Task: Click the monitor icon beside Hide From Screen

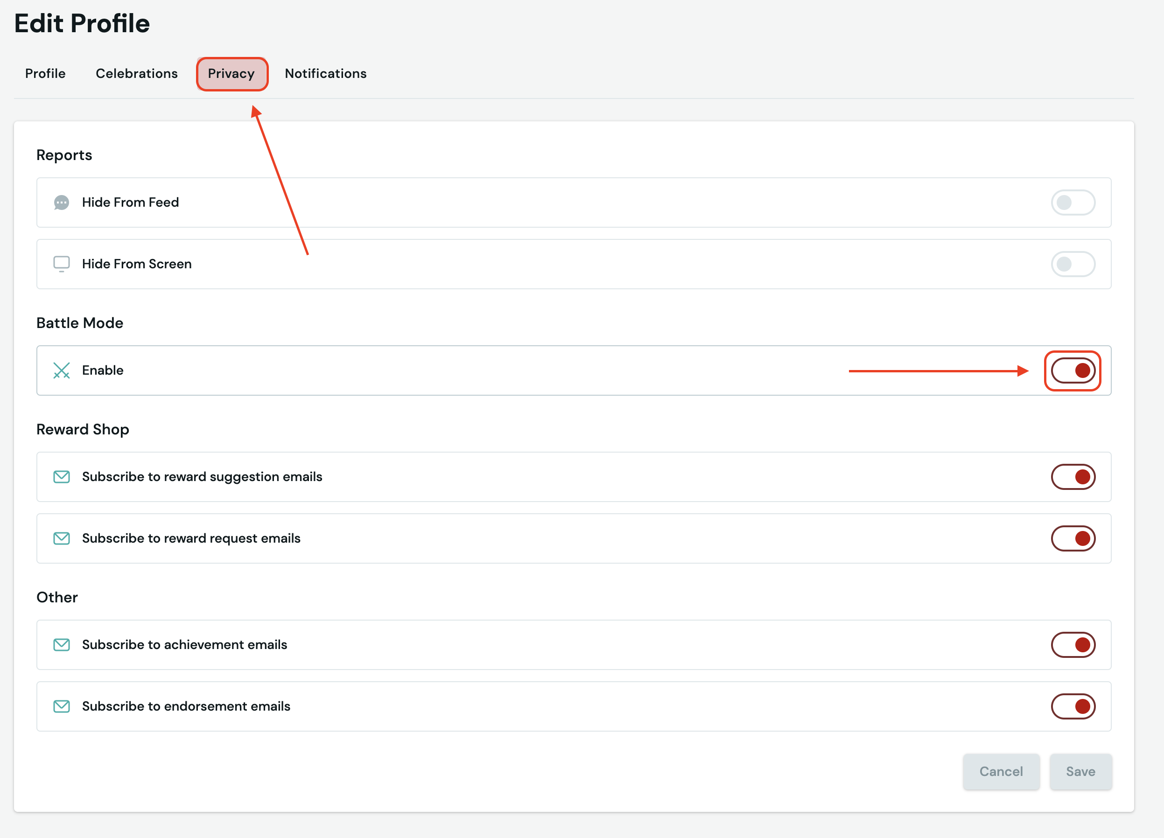Action: (x=62, y=264)
